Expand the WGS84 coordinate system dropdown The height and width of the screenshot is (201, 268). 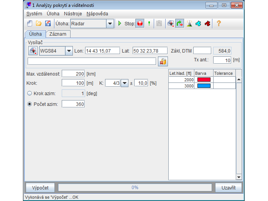point(69,51)
